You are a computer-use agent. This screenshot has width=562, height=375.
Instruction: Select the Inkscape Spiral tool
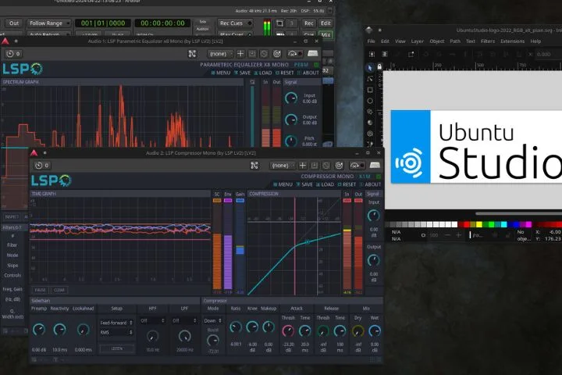[370, 134]
